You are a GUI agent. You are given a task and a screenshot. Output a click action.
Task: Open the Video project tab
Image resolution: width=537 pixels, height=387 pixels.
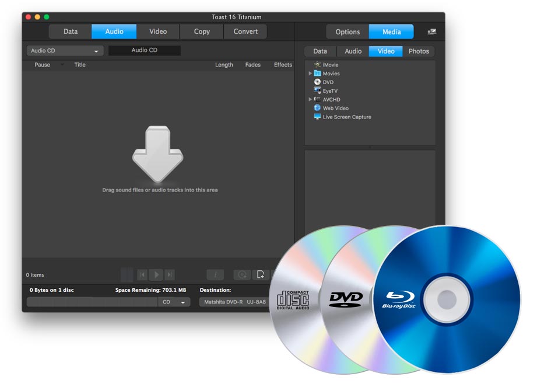click(x=158, y=32)
